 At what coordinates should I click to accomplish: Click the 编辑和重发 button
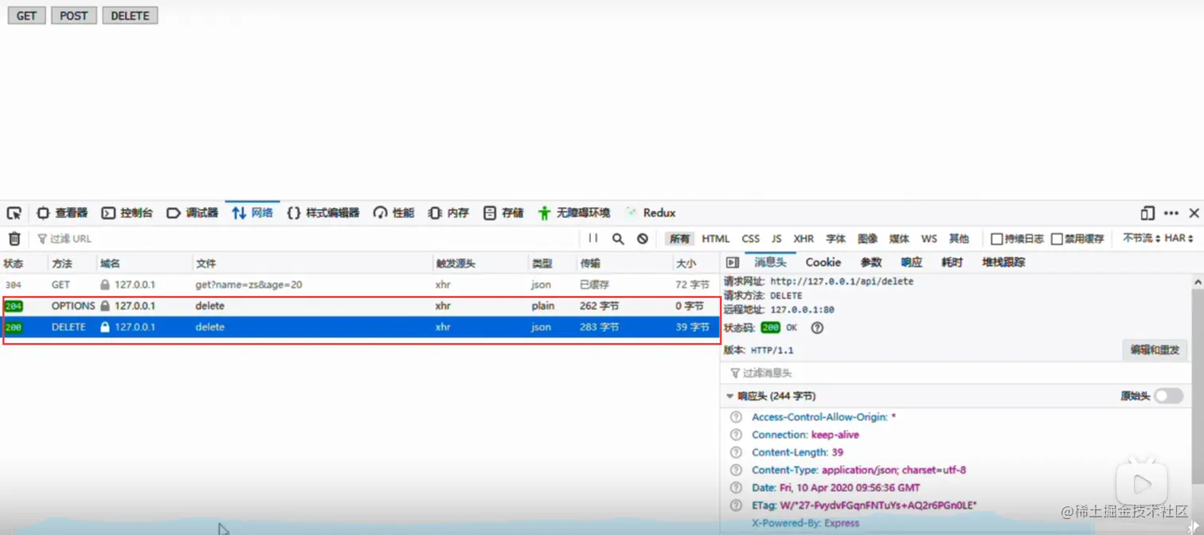[1155, 350]
